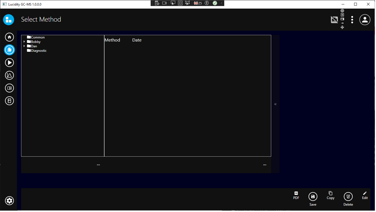The height and width of the screenshot is (212, 376).
Task: Click the Save method button
Action: tap(313, 197)
